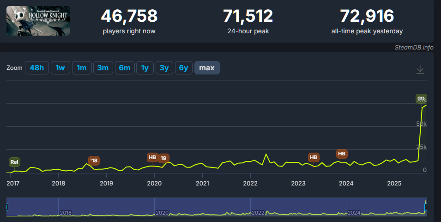Click the 2021 x-axis label
The image size is (441, 222).
[203, 184]
